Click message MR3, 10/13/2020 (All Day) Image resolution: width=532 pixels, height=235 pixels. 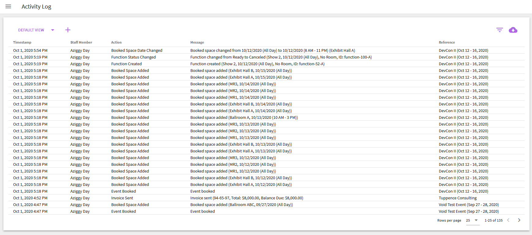point(233,124)
